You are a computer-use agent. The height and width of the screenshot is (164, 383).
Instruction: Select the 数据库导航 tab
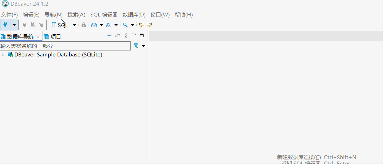(20, 37)
